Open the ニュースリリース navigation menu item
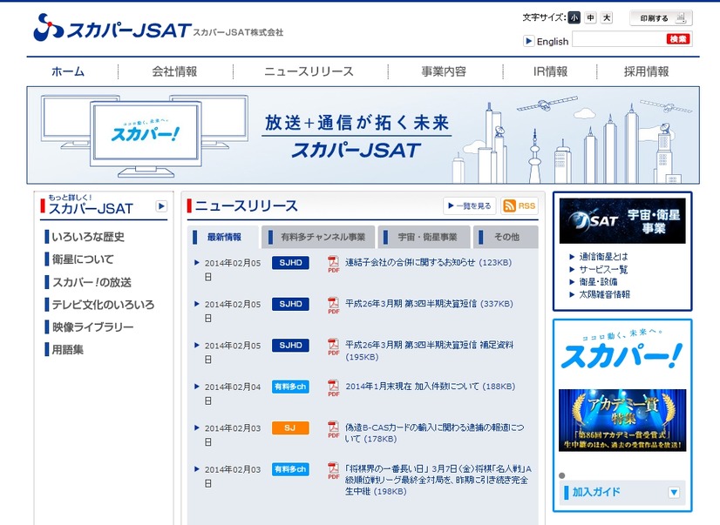The width and height of the screenshot is (720, 525). pyautogui.click(x=309, y=71)
